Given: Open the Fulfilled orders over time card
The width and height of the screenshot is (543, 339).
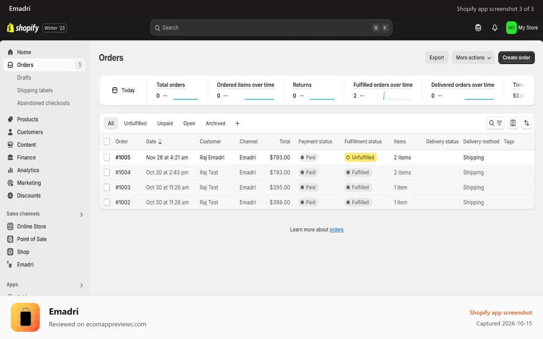Looking at the screenshot, I should 383,90.
